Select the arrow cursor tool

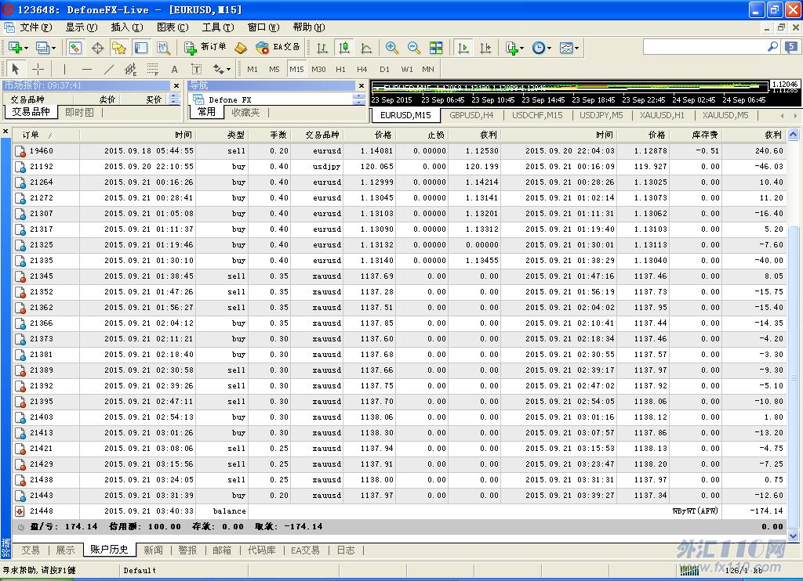(x=16, y=69)
